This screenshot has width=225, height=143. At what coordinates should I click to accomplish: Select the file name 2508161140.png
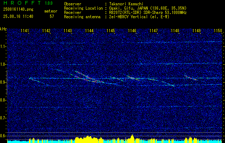(x=18, y=10)
